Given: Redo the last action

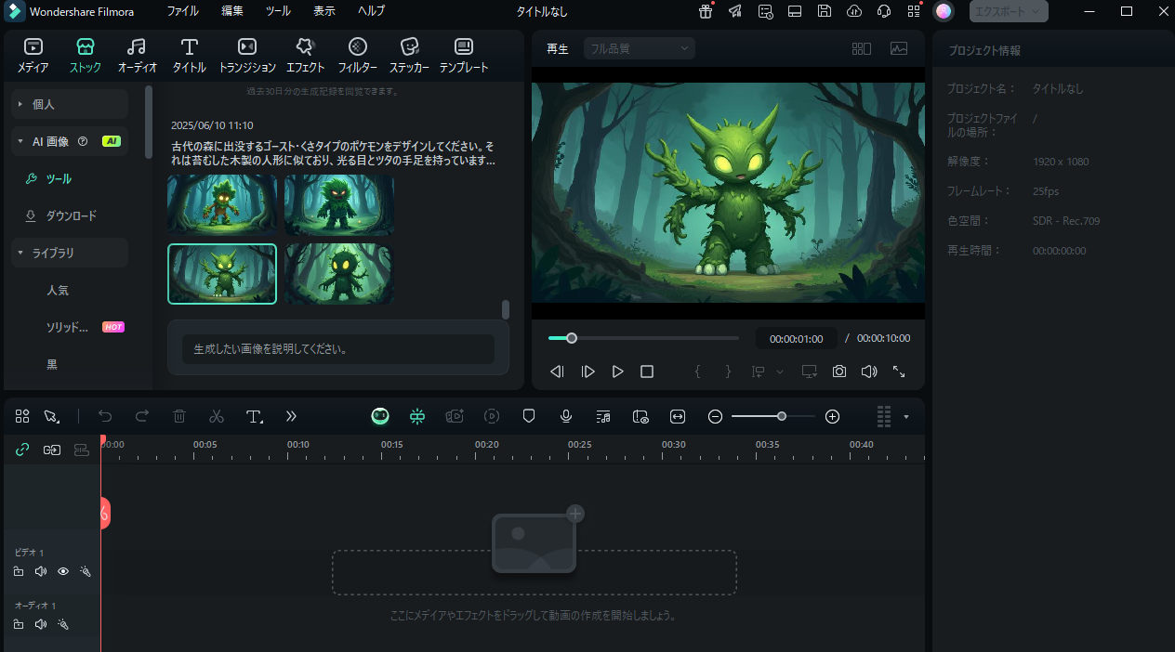Looking at the screenshot, I should tap(142, 416).
